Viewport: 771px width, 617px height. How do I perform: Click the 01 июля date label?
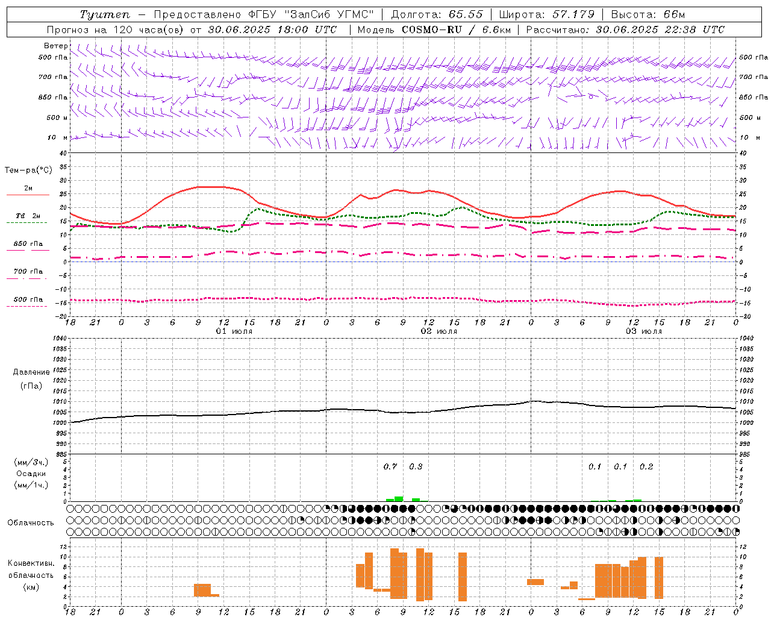[234, 331]
